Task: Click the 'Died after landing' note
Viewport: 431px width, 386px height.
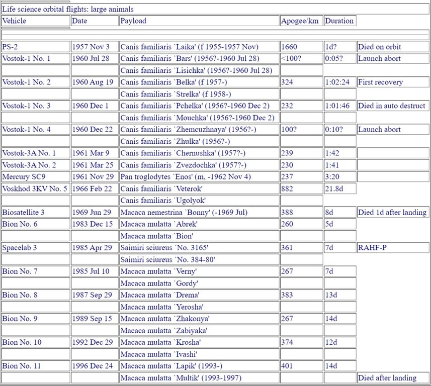Action: [x=393, y=378]
